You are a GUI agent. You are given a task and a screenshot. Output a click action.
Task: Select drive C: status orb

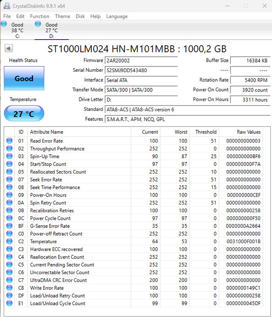[x=4, y=24]
